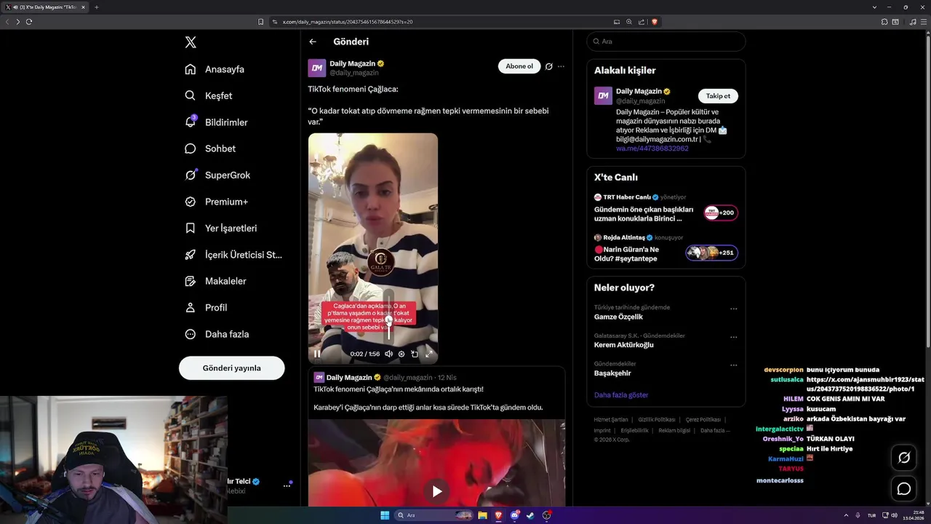Open new browser tab
Viewport: 931px width, 524px height.
[x=97, y=7]
